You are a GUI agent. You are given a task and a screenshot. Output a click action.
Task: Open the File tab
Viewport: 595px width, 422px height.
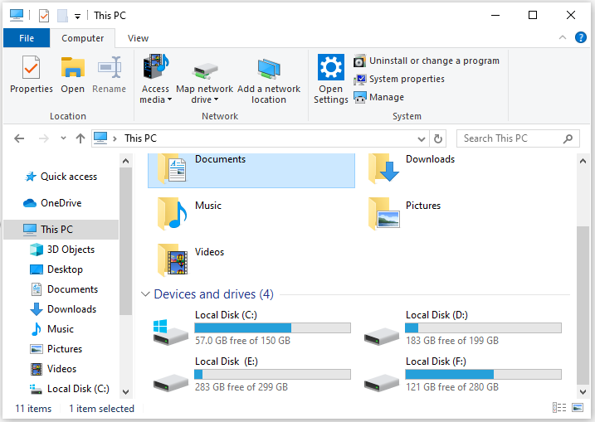pos(27,38)
